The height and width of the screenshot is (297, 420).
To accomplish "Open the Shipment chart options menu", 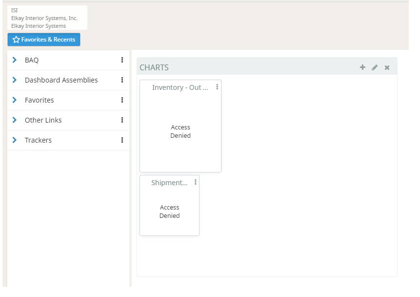I will pyautogui.click(x=196, y=182).
